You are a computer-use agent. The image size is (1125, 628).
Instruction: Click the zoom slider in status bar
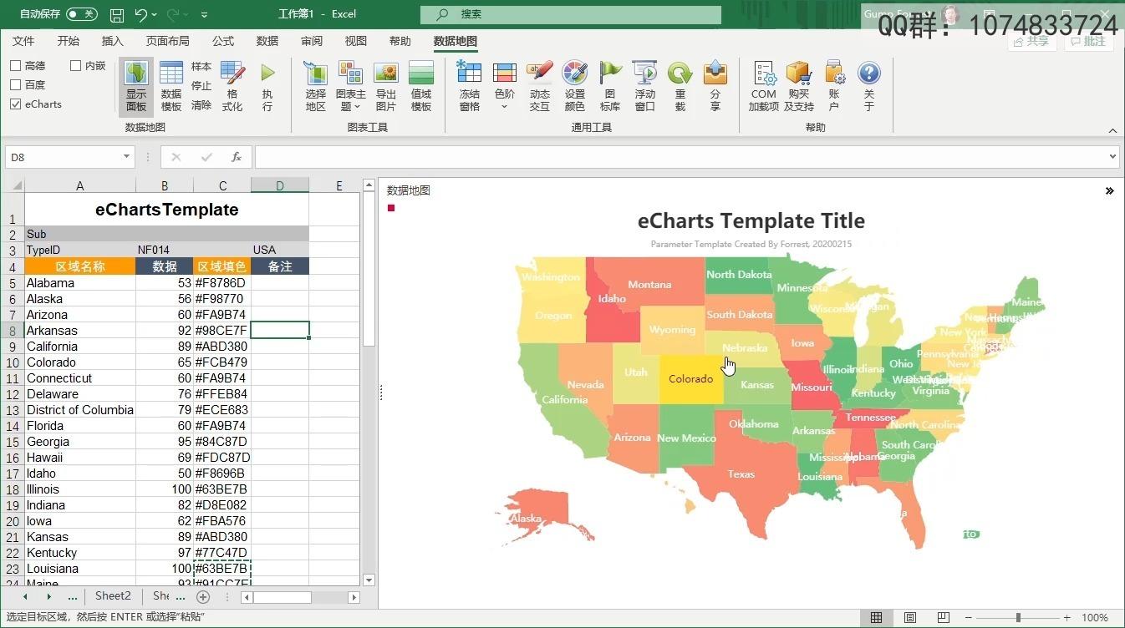tap(1018, 618)
